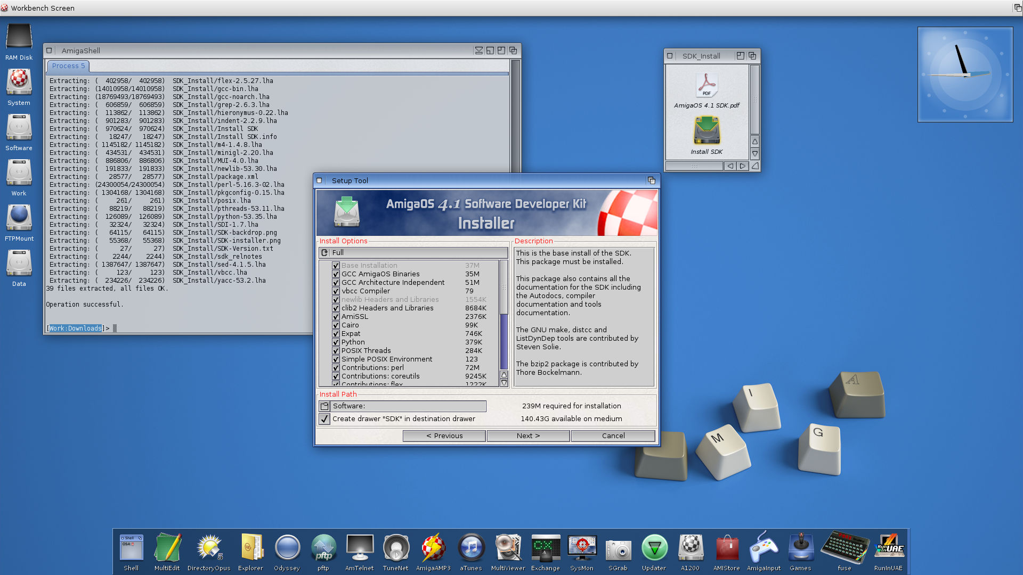Toggle the Full install option checkbox

(324, 252)
